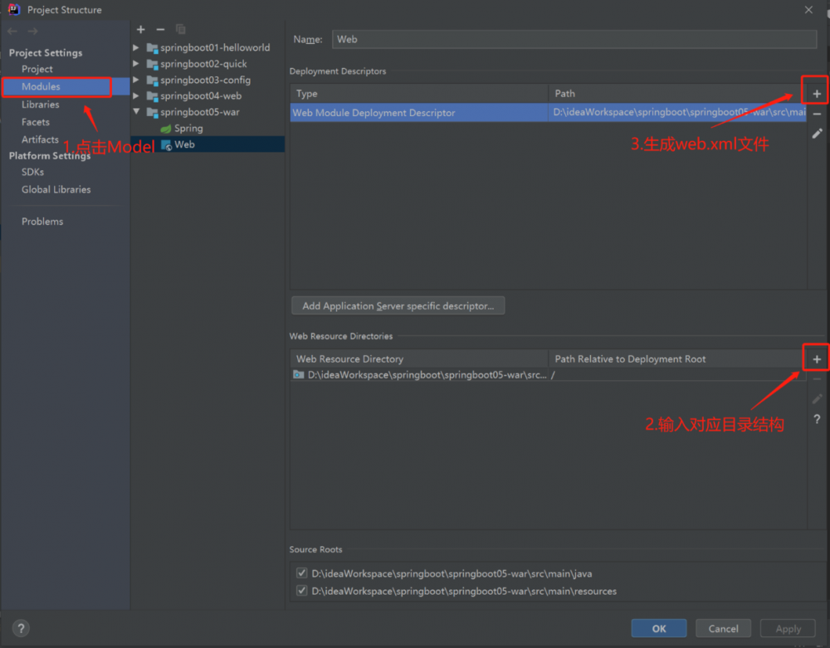Click the Web facet icon
Viewport: 830px width, 648px height.
click(x=166, y=145)
